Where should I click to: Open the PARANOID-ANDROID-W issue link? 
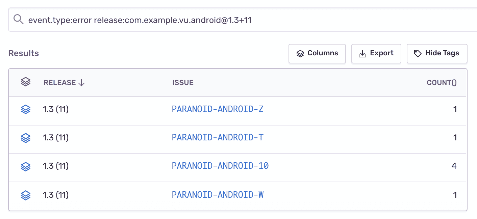point(218,195)
